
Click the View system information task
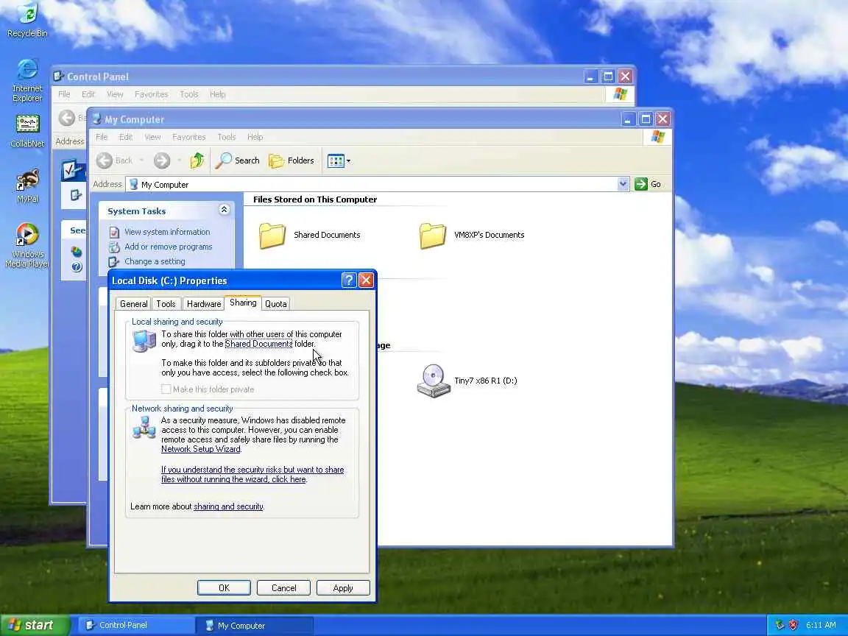click(x=166, y=232)
